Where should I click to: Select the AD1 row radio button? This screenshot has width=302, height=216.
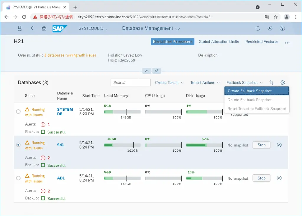pyautogui.click(x=18, y=178)
